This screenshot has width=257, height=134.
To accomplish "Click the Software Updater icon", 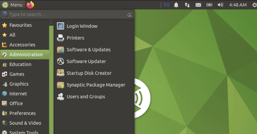I will click(x=60, y=61).
